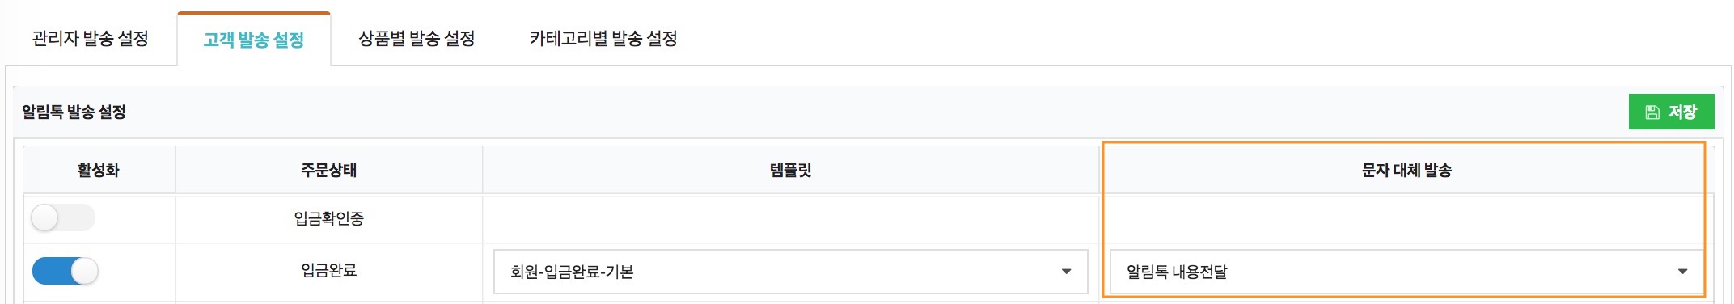Enable the 입금확인중 activation toggle
The image size is (1734, 304).
tap(63, 217)
